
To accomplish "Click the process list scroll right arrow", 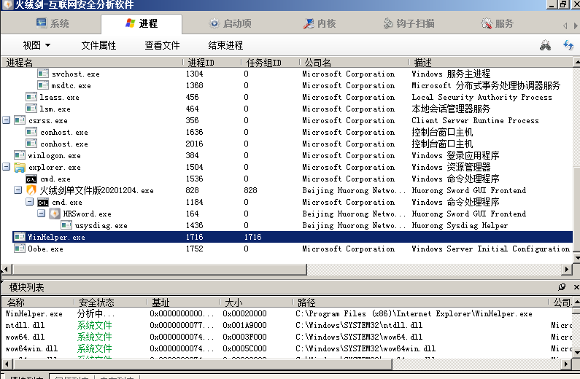I will click(567, 270).
